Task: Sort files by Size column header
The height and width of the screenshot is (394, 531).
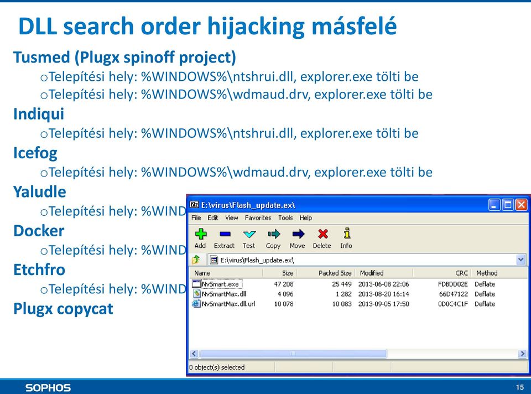Action: (280, 273)
